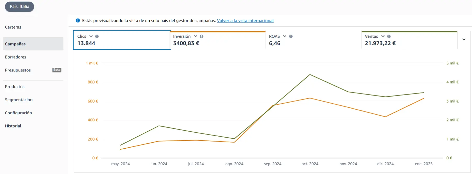The width and height of the screenshot is (472, 174).
Task: Collapse the chart with right chevron
Action: pos(464,40)
